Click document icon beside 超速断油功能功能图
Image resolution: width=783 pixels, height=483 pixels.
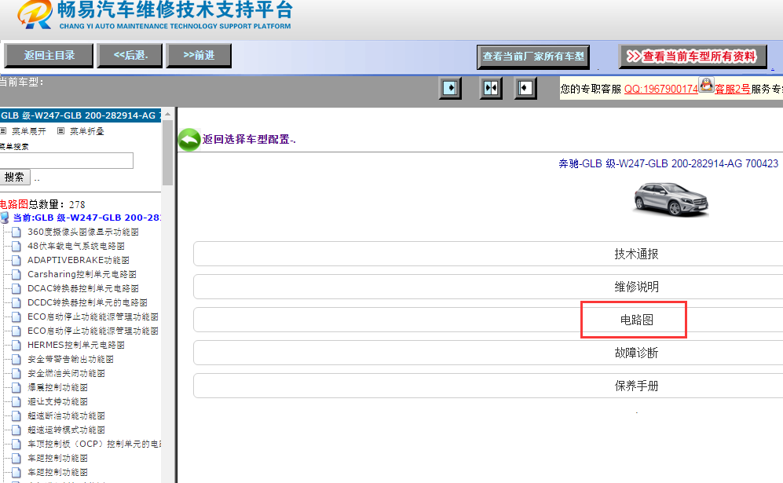point(16,415)
